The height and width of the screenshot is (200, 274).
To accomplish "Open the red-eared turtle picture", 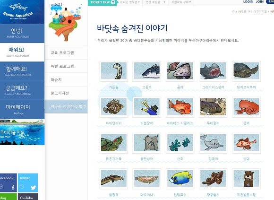I will point(113,143).
